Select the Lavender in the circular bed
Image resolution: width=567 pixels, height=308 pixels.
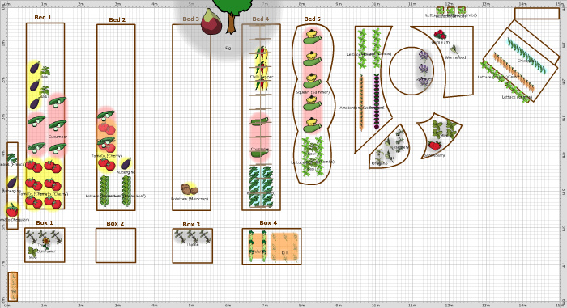tap(424, 69)
